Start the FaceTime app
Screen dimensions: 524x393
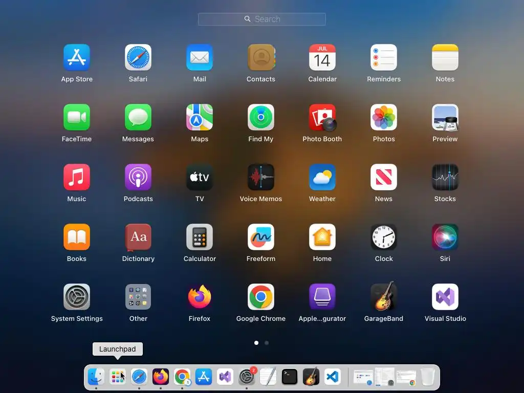click(x=77, y=117)
